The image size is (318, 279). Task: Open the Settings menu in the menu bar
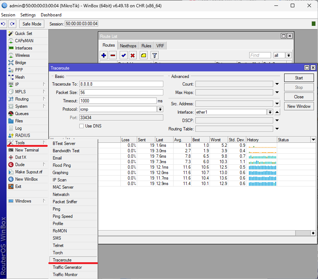28,15
